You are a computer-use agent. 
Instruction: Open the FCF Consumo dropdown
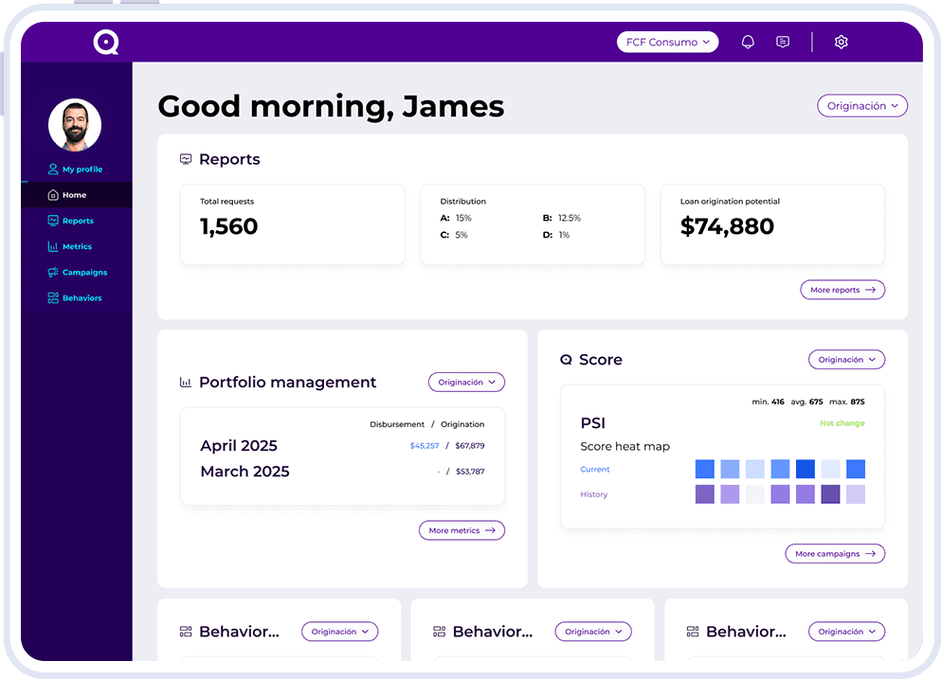tap(667, 42)
